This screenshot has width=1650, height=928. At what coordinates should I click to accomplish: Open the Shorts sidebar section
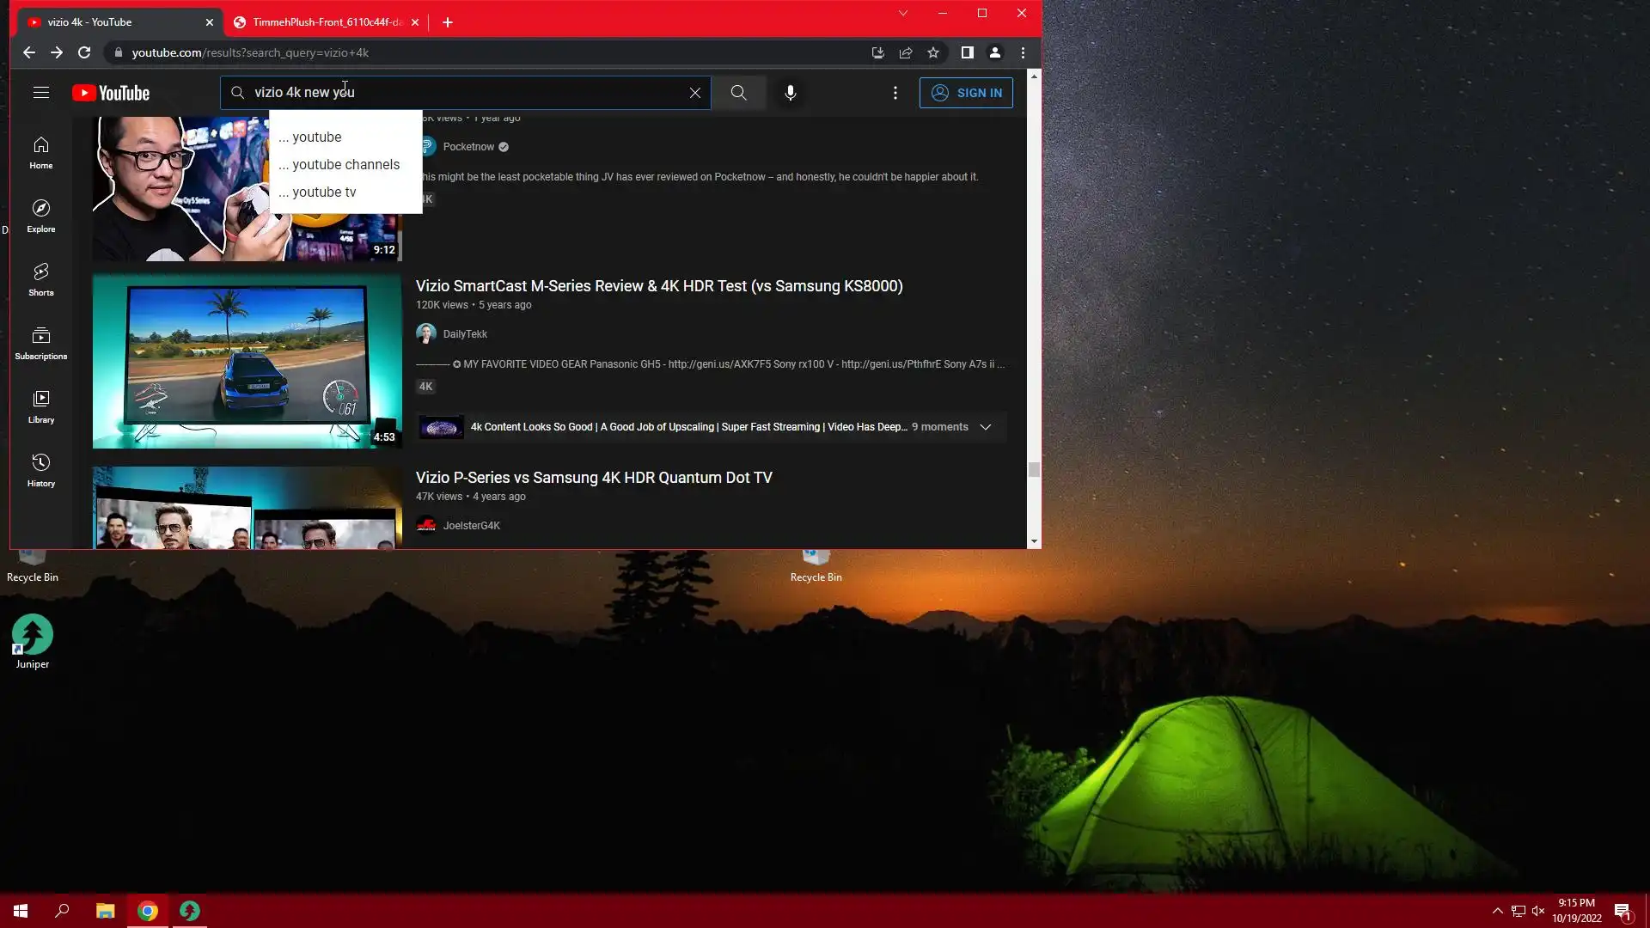[40, 279]
